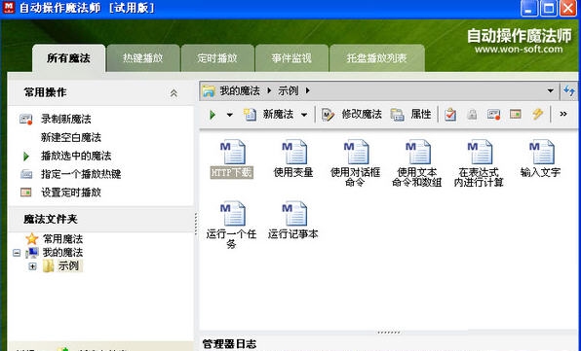The image size is (581, 351).
Task: Select the 输入文字 magic file
Action: (x=540, y=158)
